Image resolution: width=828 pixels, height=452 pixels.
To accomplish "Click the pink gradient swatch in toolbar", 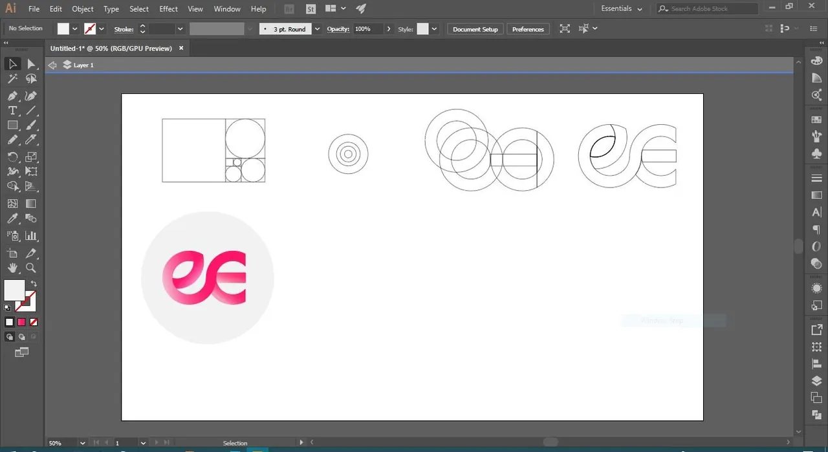I will point(21,322).
